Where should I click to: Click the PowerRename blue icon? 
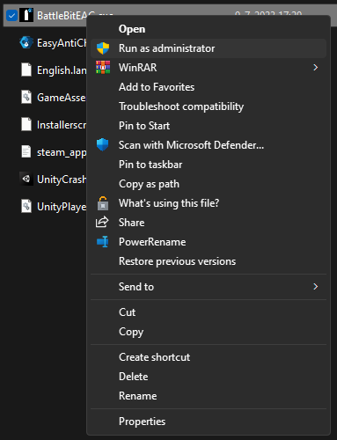[103, 242]
